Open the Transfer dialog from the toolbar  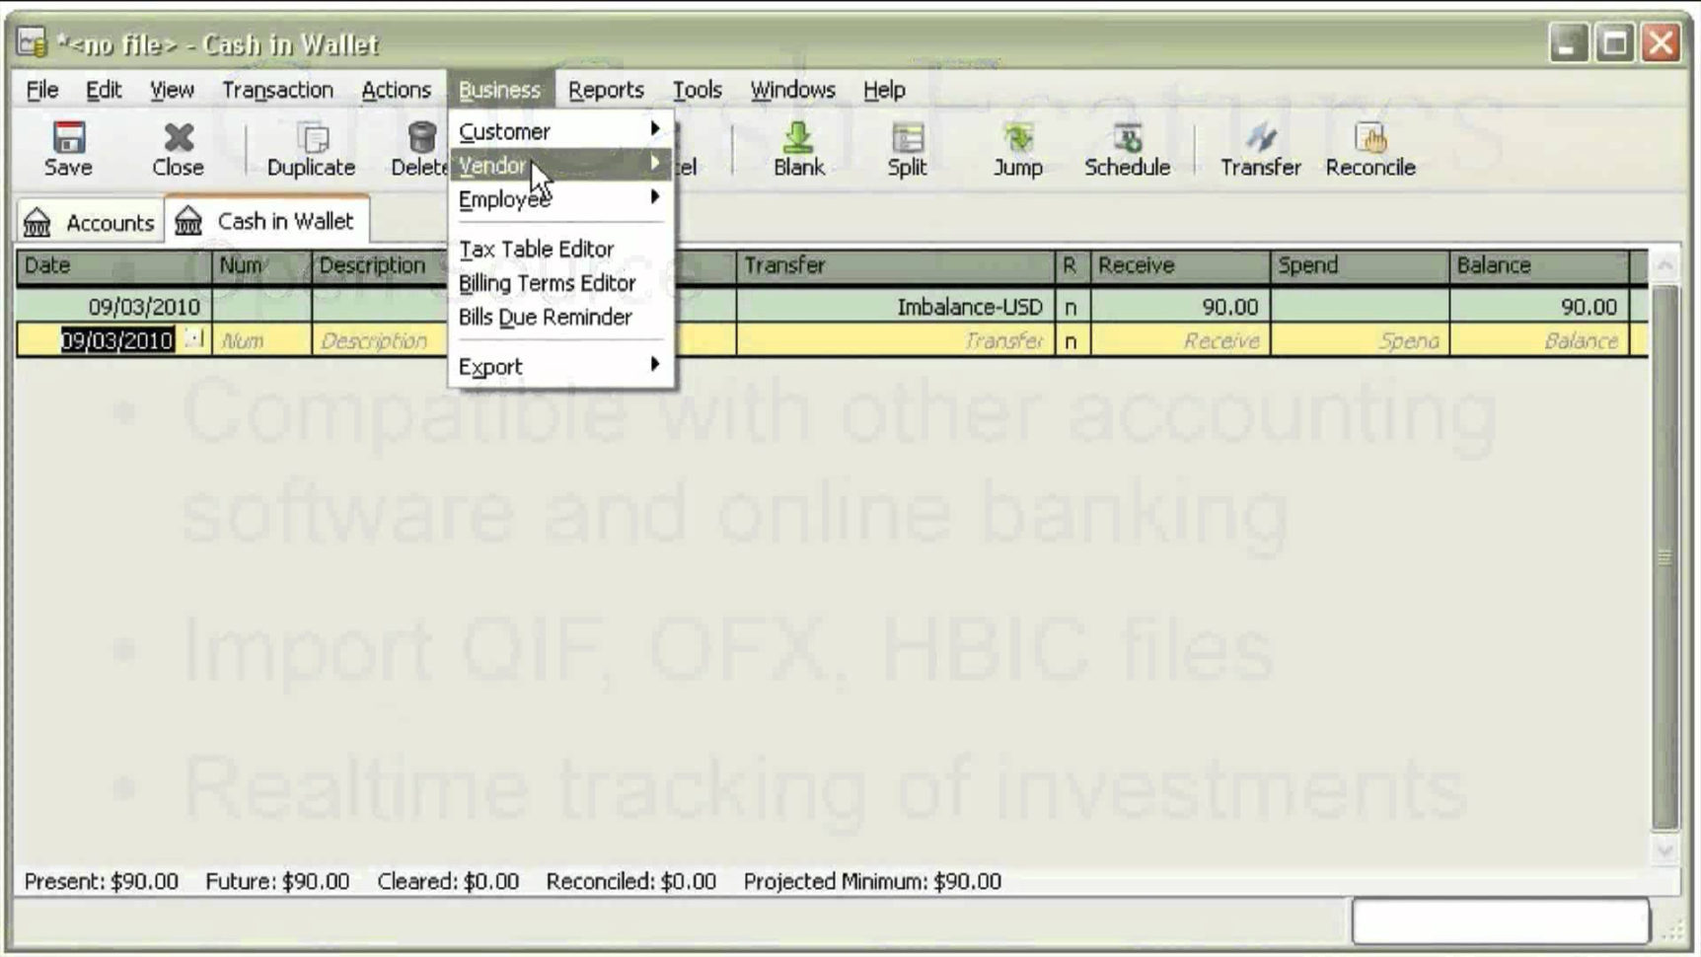point(1260,146)
